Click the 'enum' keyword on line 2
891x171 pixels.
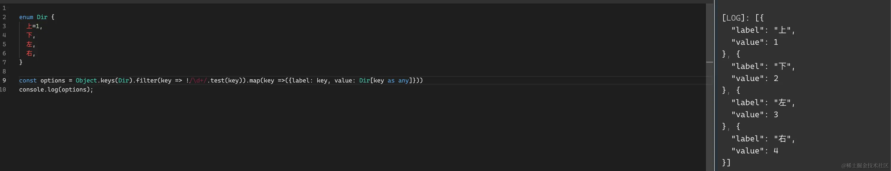tap(26, 17)
